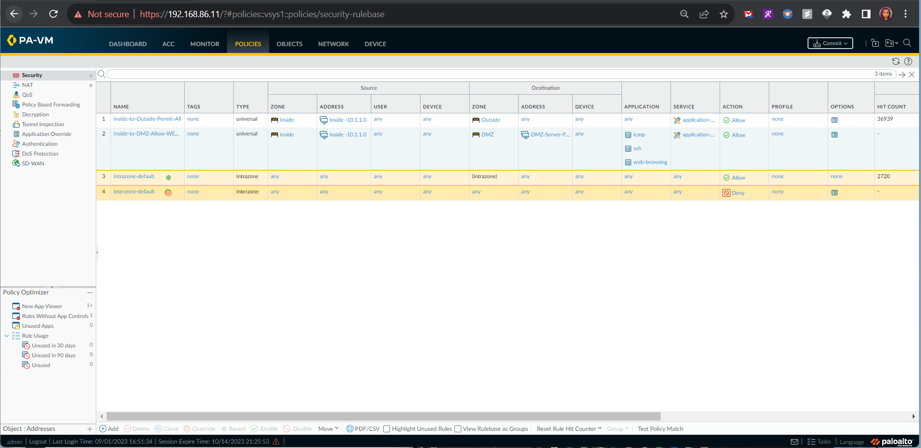The height and width of the screenshot is (448, 921).
Task: Click the rule filter input field
Action: [x=344, y=74]
